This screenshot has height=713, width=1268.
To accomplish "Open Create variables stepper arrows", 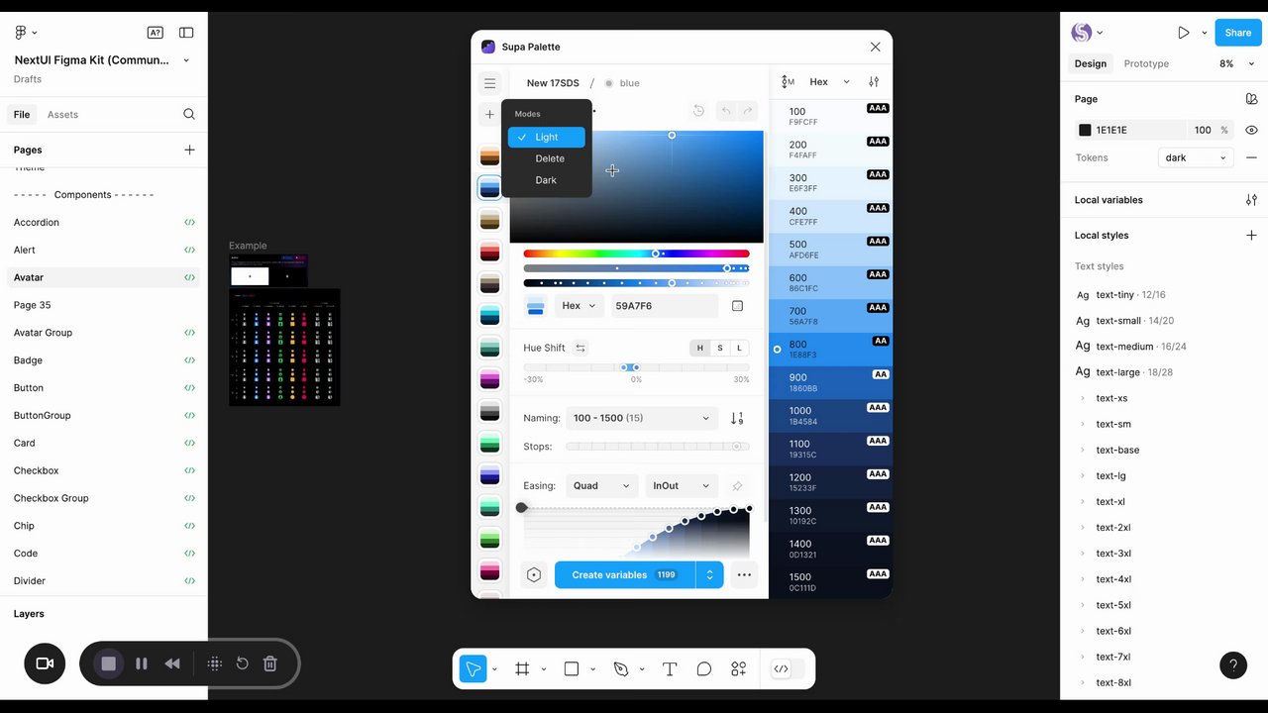I will [709, 574].
